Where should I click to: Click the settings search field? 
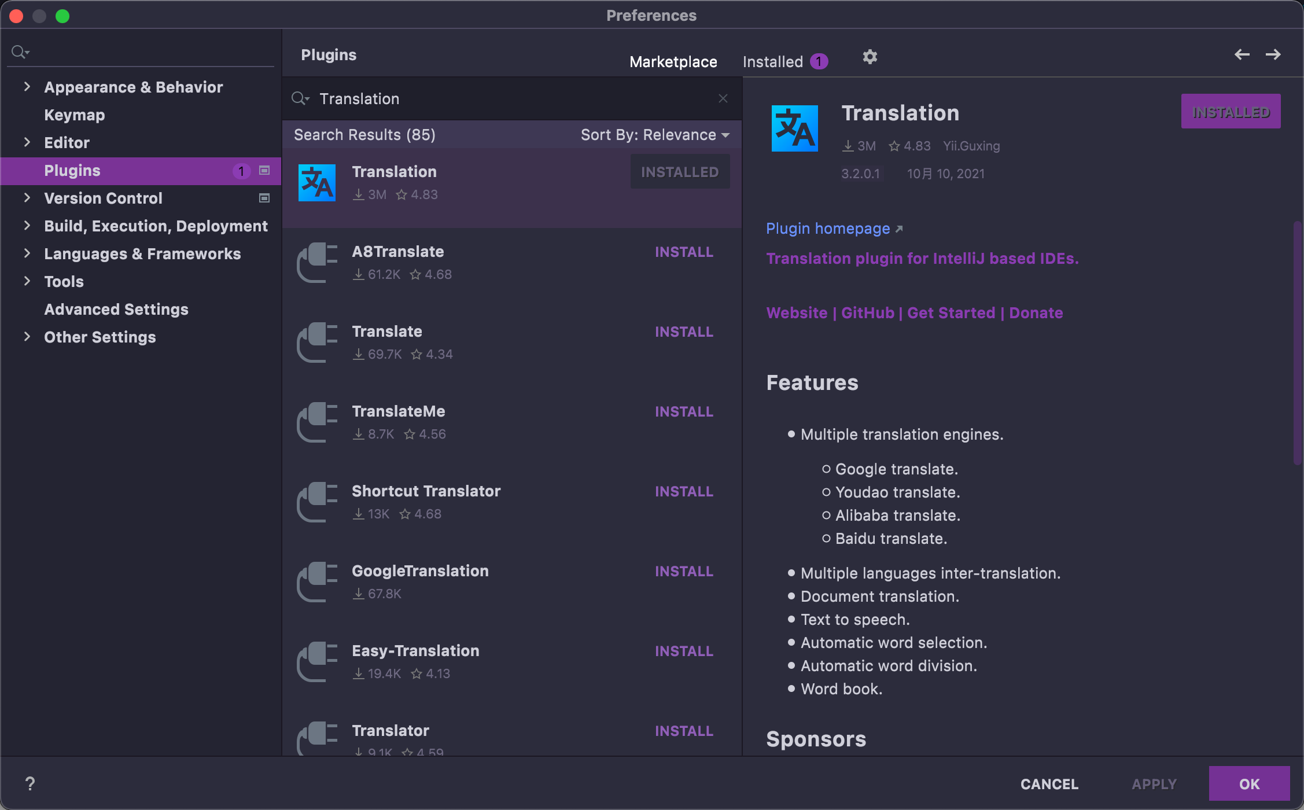pos(150,52)
